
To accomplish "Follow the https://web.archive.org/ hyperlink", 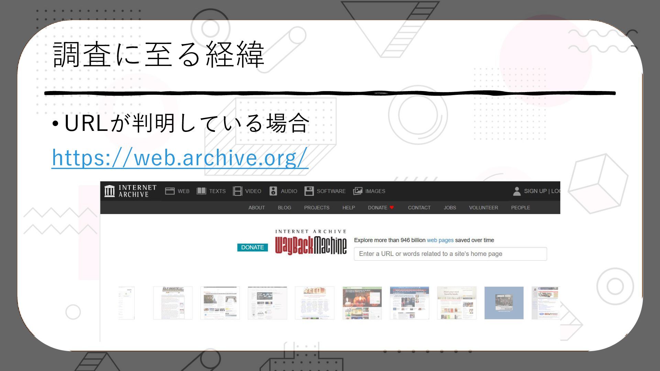I will (180, 157).
